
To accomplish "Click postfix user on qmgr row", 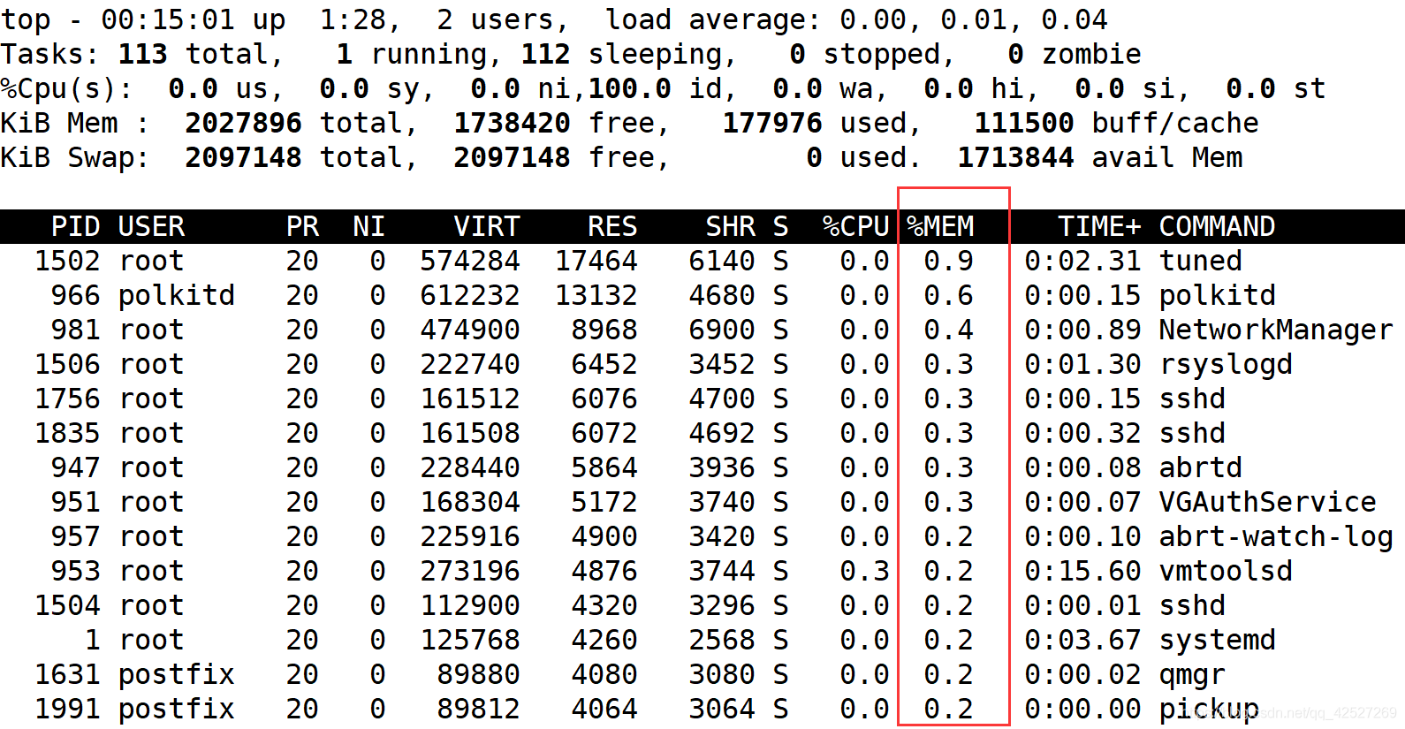I will 177,675.
